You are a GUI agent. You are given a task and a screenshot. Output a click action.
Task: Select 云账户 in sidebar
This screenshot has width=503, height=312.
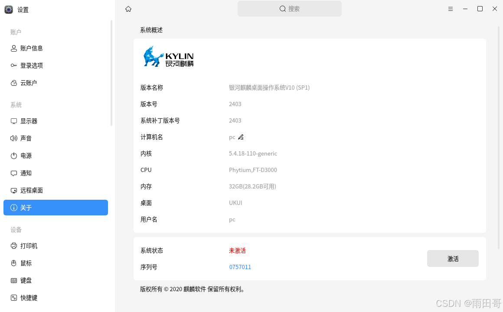[56, 83]
